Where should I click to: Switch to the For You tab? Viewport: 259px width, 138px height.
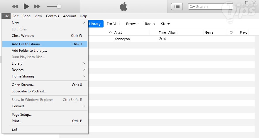tap(113, 24)
